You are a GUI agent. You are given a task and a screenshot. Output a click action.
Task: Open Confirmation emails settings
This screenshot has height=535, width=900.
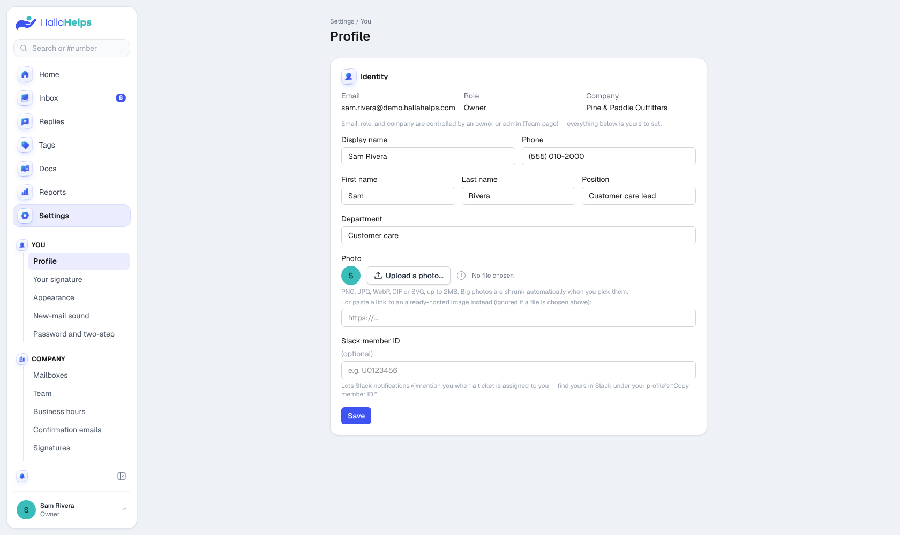point(79,430)
